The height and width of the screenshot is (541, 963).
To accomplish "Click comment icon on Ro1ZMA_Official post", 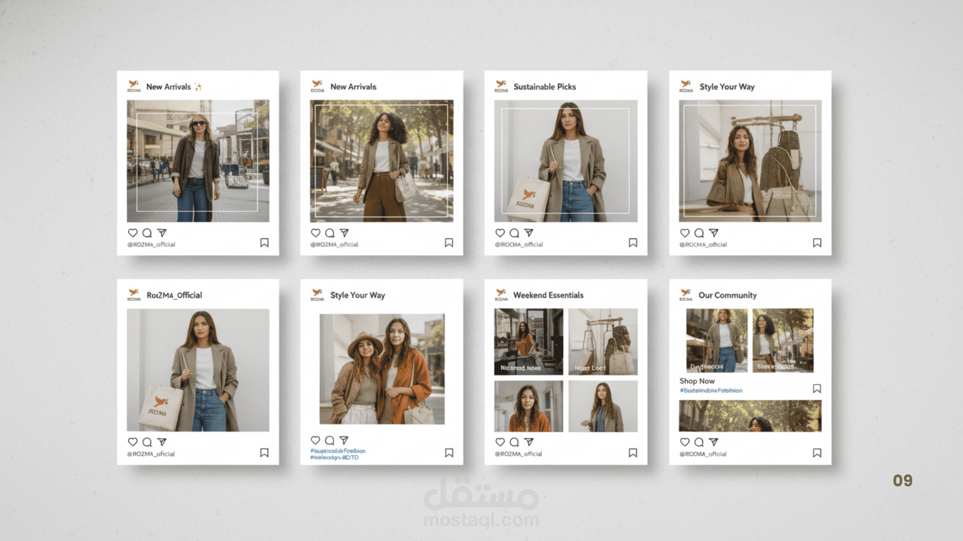I will 147,442.
